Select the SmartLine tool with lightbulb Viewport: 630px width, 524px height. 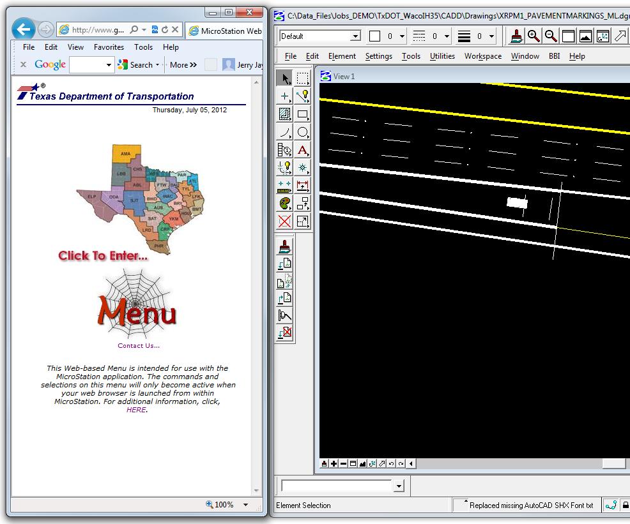(x=302, y=96)
